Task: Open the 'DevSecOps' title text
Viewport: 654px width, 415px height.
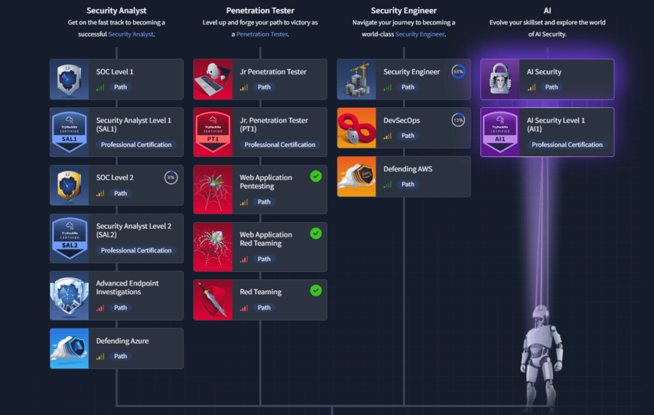Action: (401, 121)
